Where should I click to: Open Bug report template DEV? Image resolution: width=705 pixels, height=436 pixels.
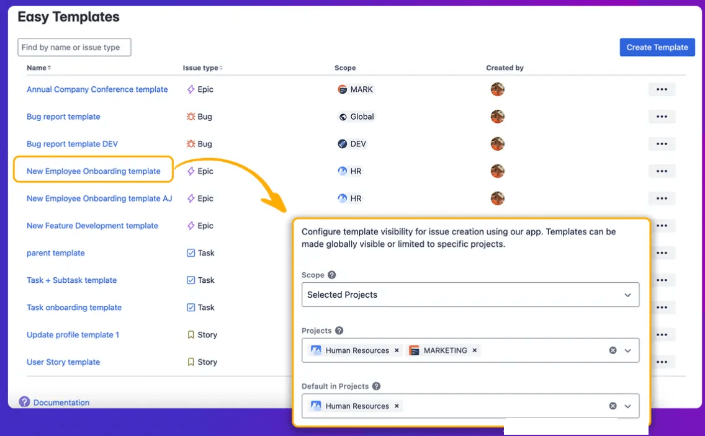[72, 144]
